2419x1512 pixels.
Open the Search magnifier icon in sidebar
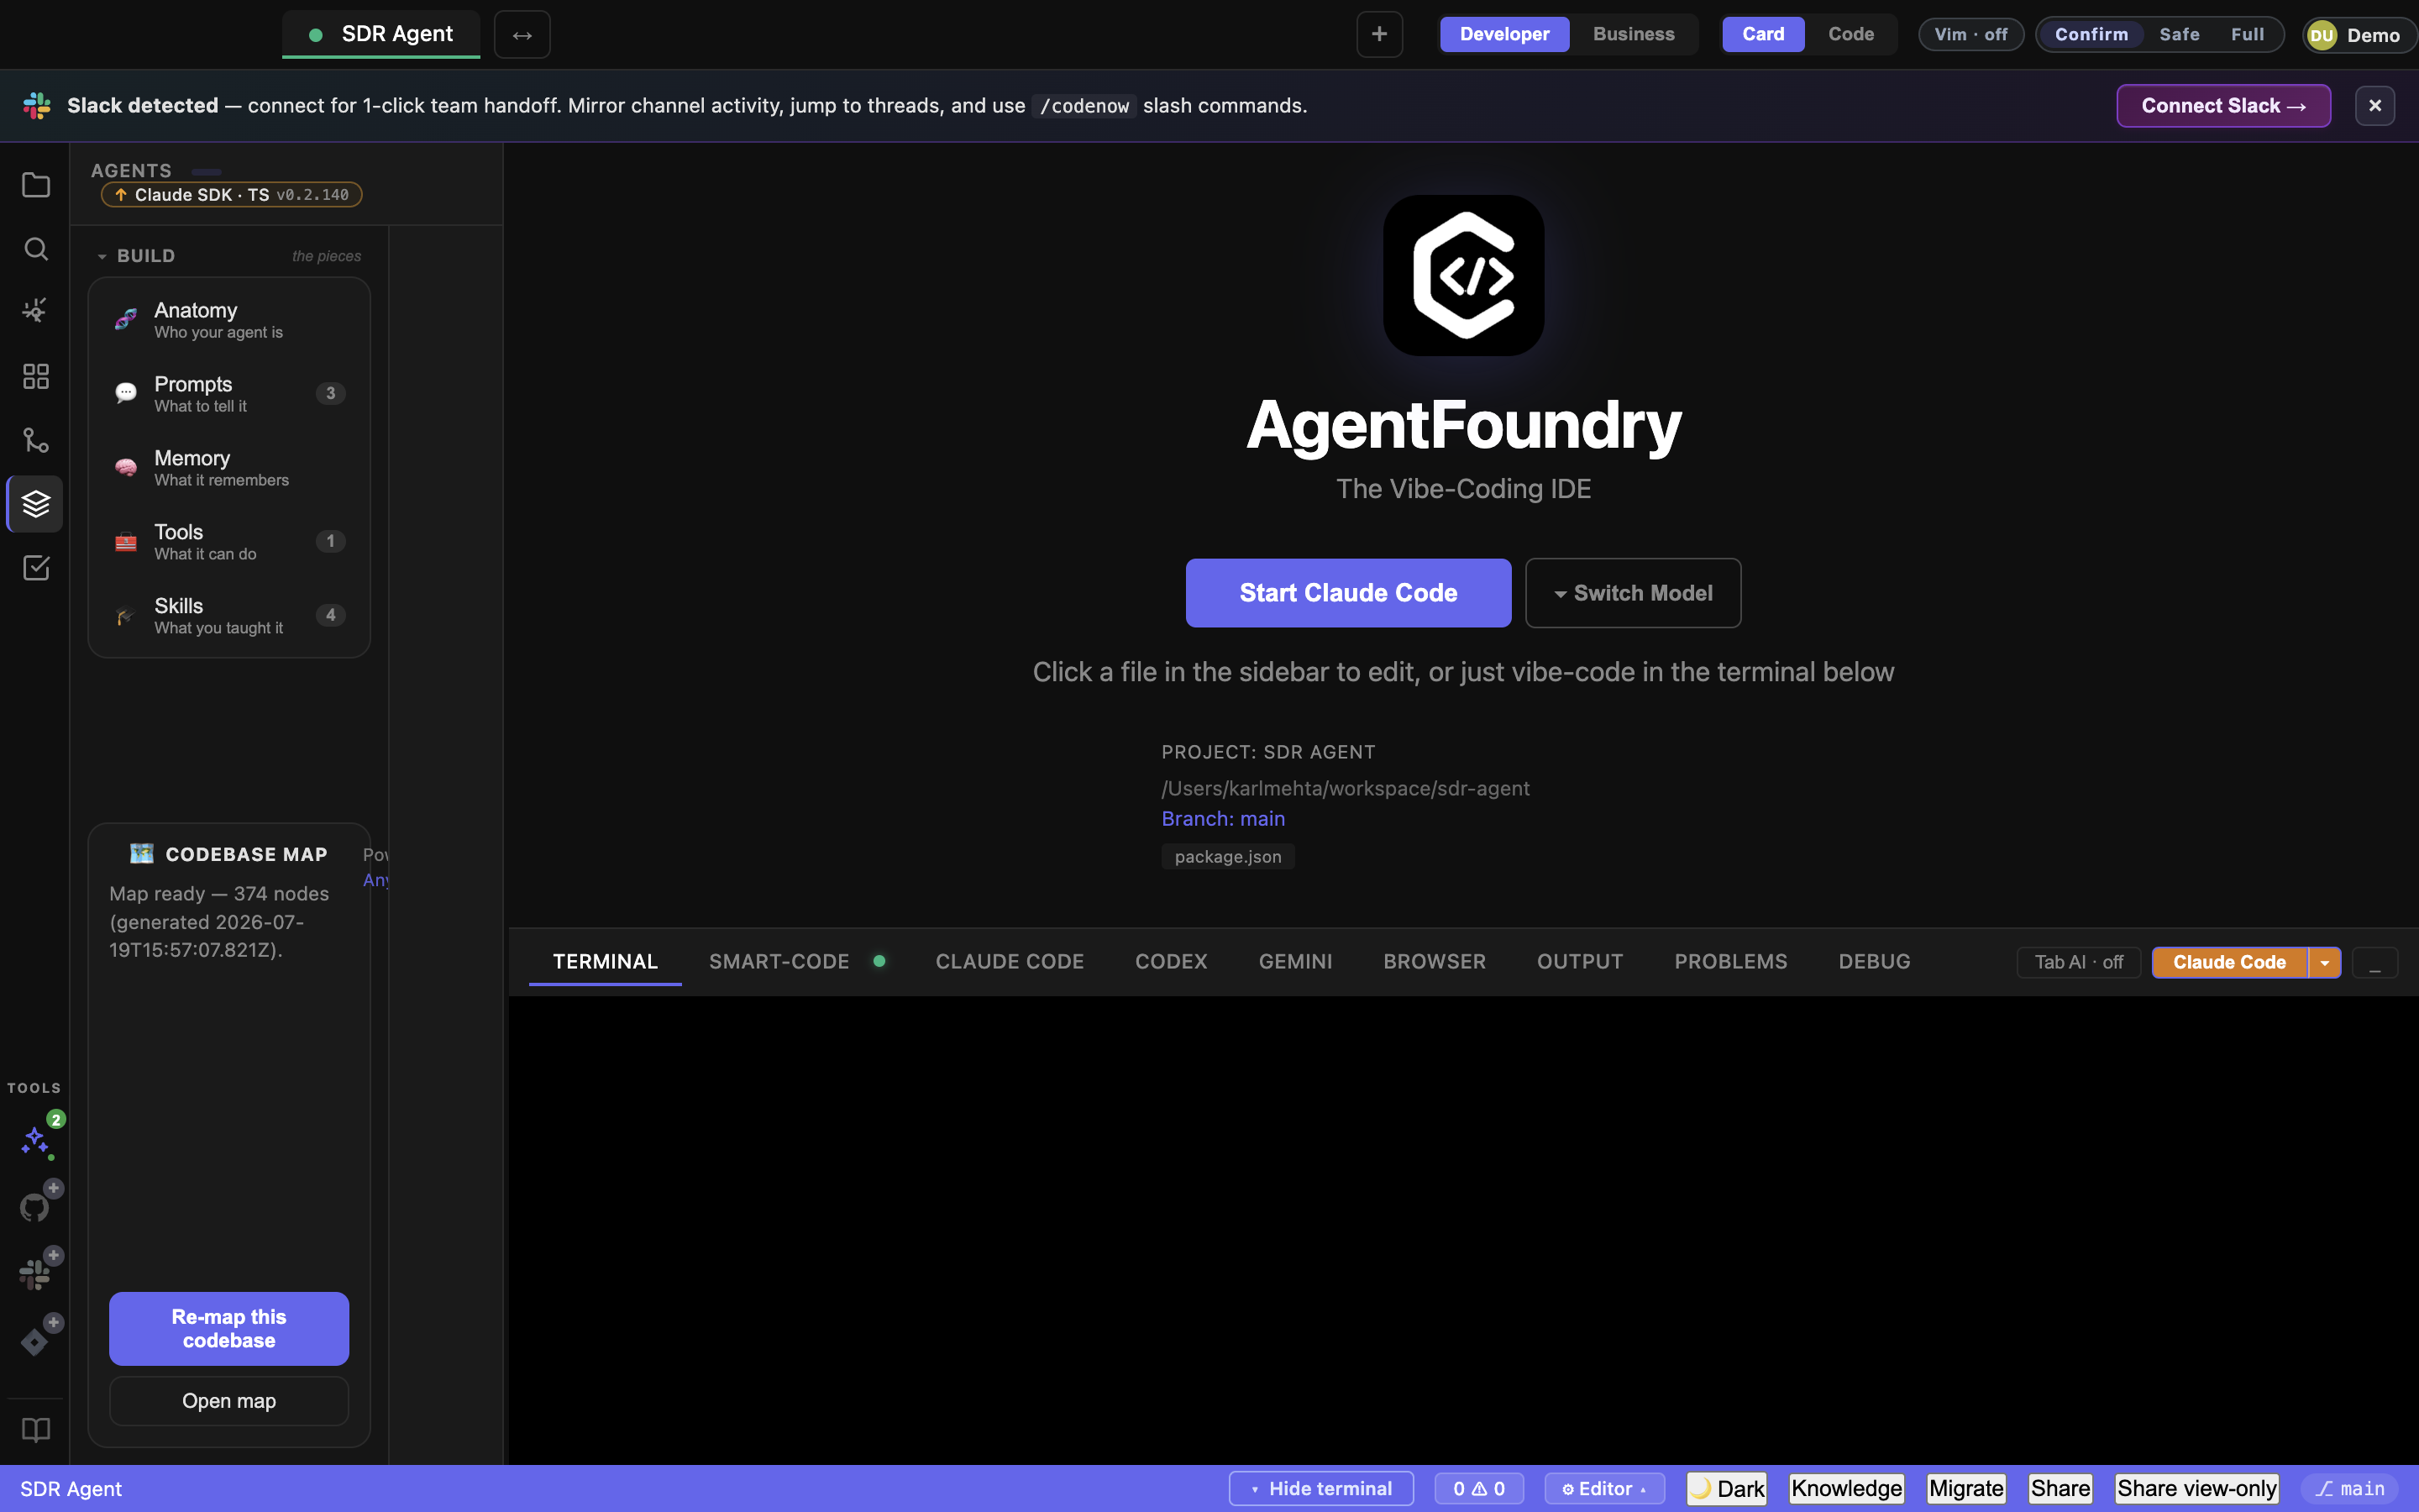pos(36,249)
